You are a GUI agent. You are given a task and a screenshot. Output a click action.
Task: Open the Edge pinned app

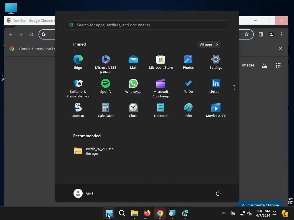click(78, 62)
